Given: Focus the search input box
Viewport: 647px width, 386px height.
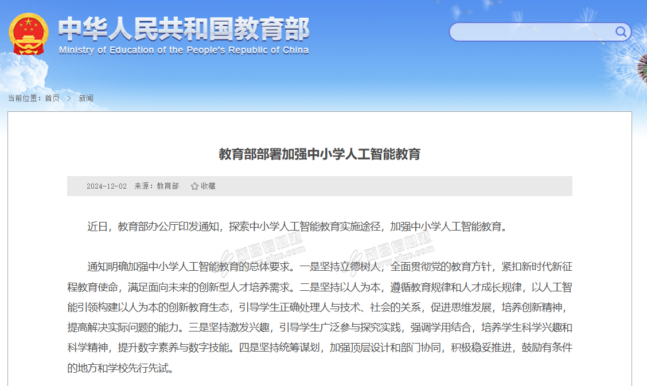Looking at the screenshot, I should point(531,32).
